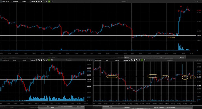
Task: Select the rightmost yellow ellipse in the hourly chart
Action: click(193, 77)
